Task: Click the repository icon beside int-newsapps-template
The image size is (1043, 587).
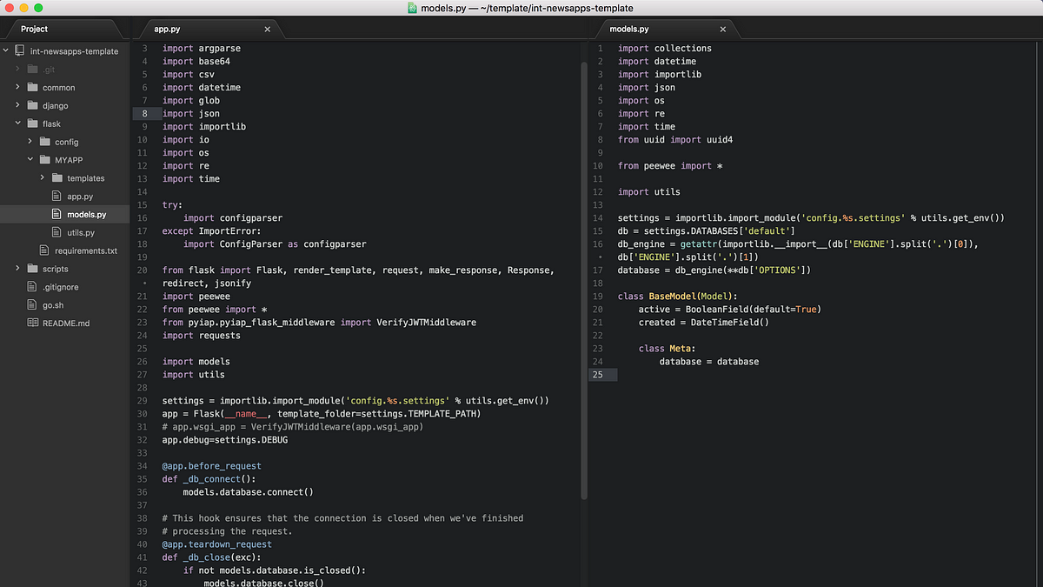Action: click(21, 51)
